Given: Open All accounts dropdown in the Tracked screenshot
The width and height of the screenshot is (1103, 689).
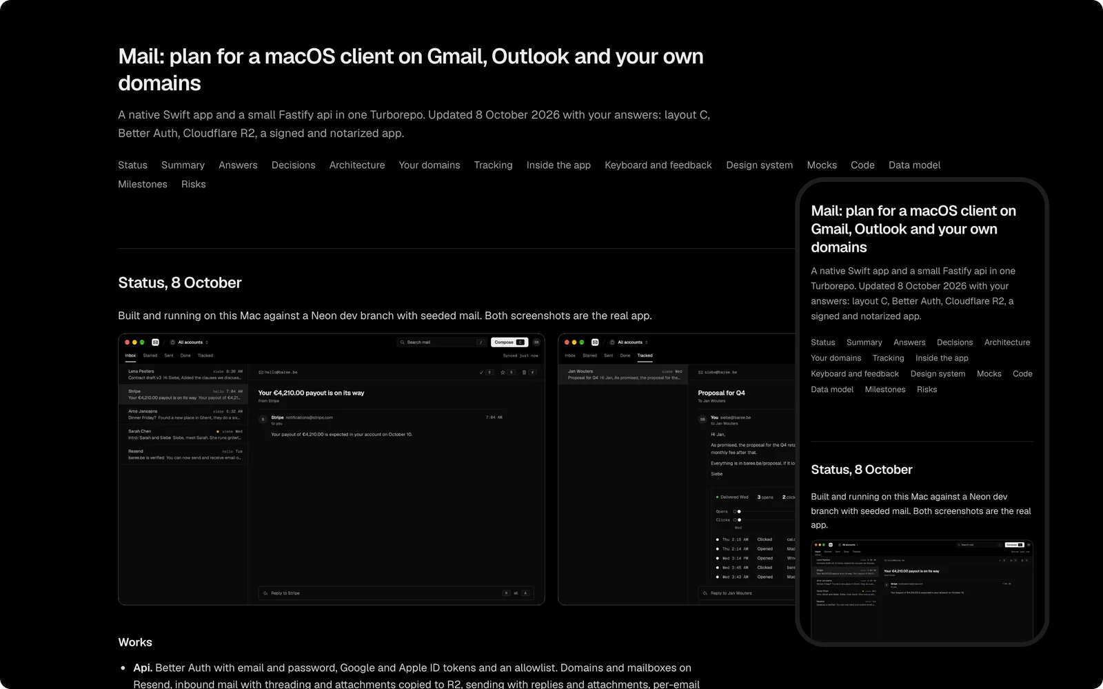Looking at the screenshot, I should [630, 342].
